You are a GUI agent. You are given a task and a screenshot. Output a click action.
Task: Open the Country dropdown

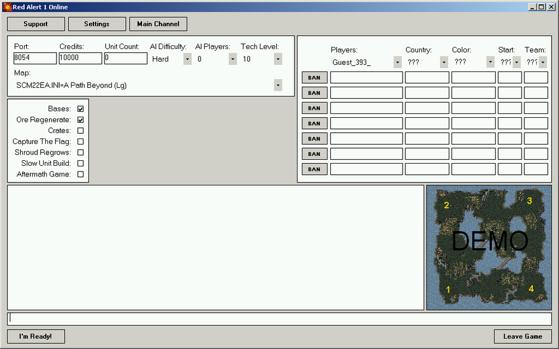coord(444,62)
